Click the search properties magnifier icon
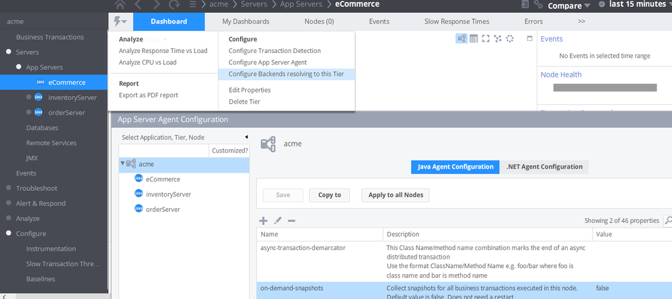 tap(667, 220)
